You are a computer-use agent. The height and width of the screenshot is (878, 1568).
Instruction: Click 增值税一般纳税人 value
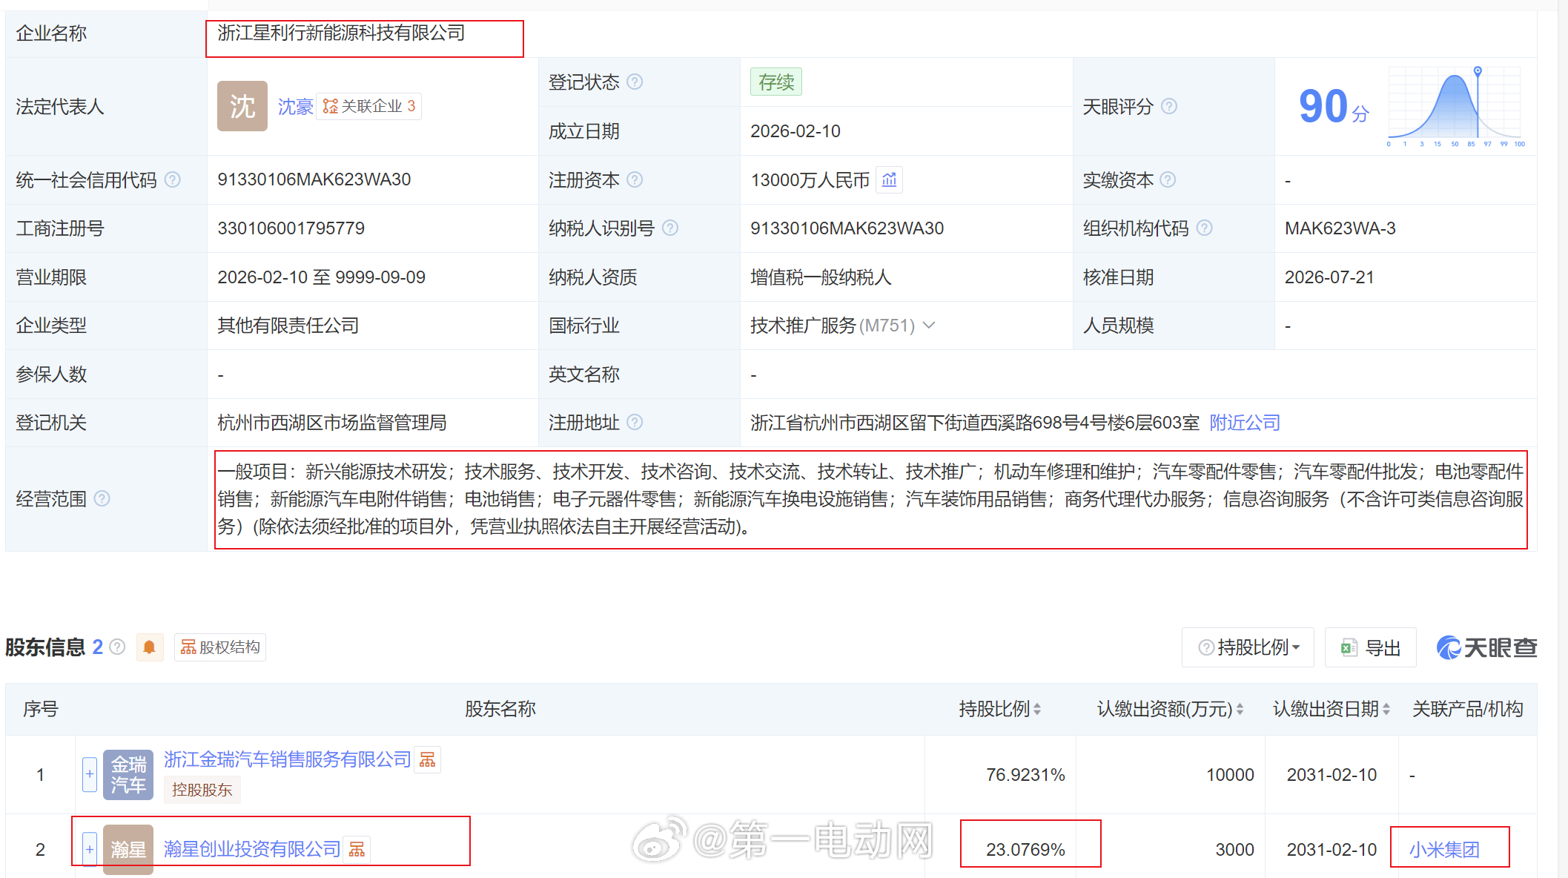821,277
